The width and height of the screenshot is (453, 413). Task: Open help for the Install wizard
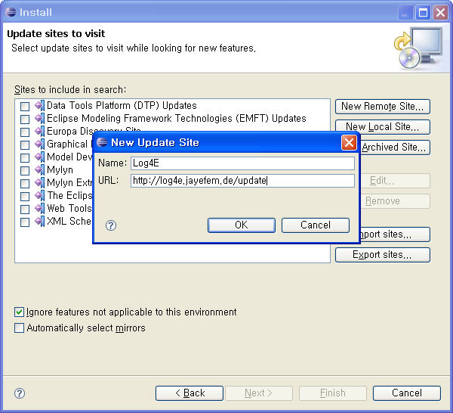pyautogui.click(x=20, y=393)
